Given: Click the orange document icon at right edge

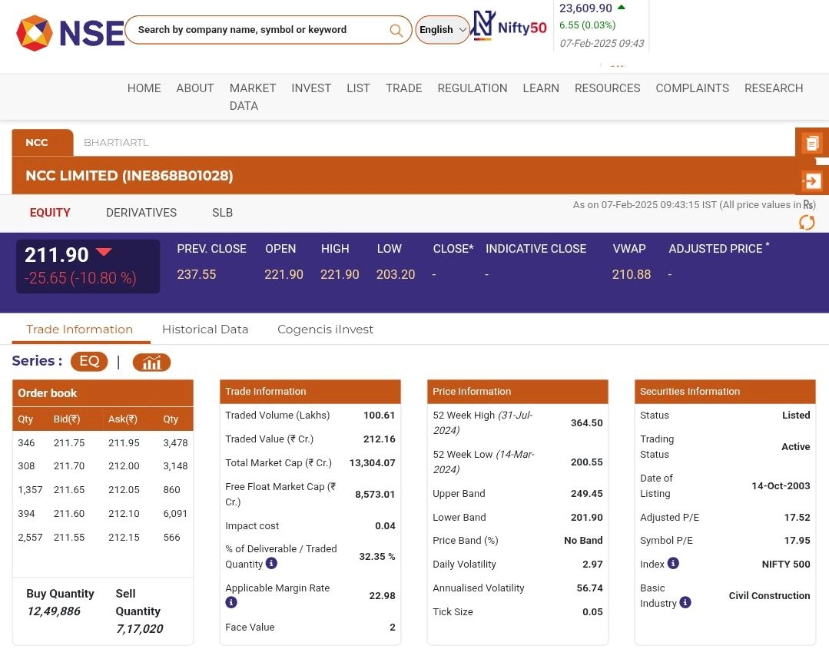Looking at the screenshot, I should point(811,143).
